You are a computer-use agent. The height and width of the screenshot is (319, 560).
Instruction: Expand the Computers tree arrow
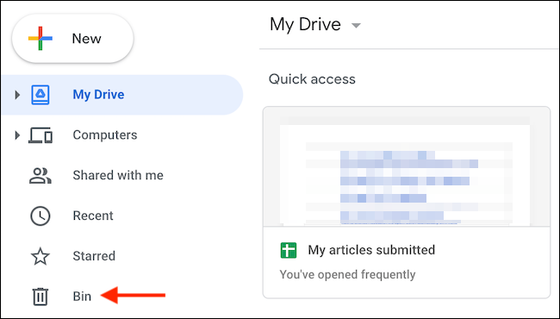click(x=17, y=135)
